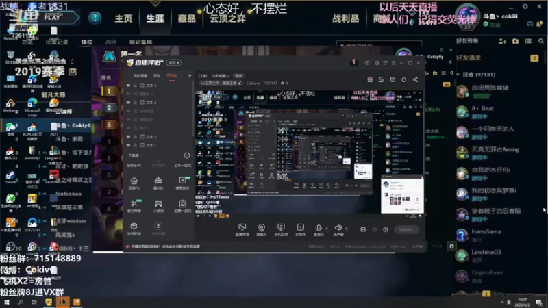The height and width of the screenshot is (308, 548).
Task: Click the add friend icon in friends list
Action: tap(502, 41)
